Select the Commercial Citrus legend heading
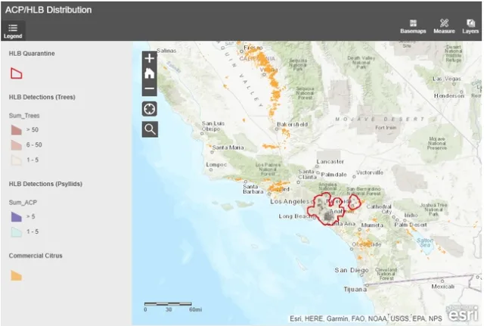 (x=36, y=256)
